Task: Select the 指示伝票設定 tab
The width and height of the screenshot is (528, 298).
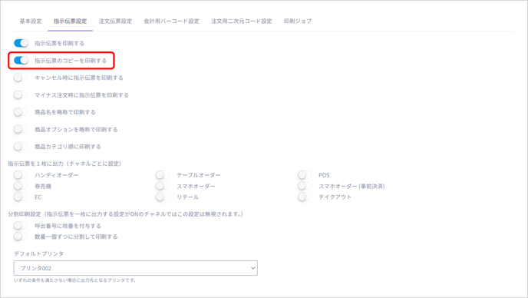Action: coord(70,22)
